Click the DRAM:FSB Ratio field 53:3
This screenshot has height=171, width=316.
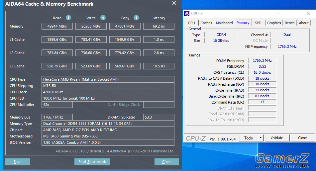point(159,117)
